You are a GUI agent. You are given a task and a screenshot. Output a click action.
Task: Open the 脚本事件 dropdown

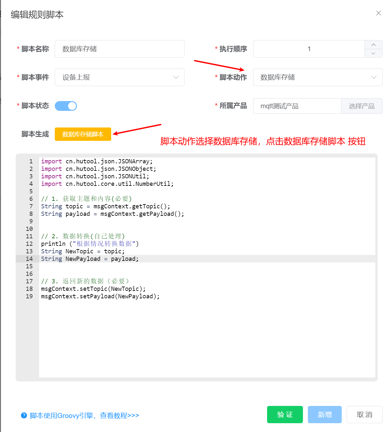(119, 77)
